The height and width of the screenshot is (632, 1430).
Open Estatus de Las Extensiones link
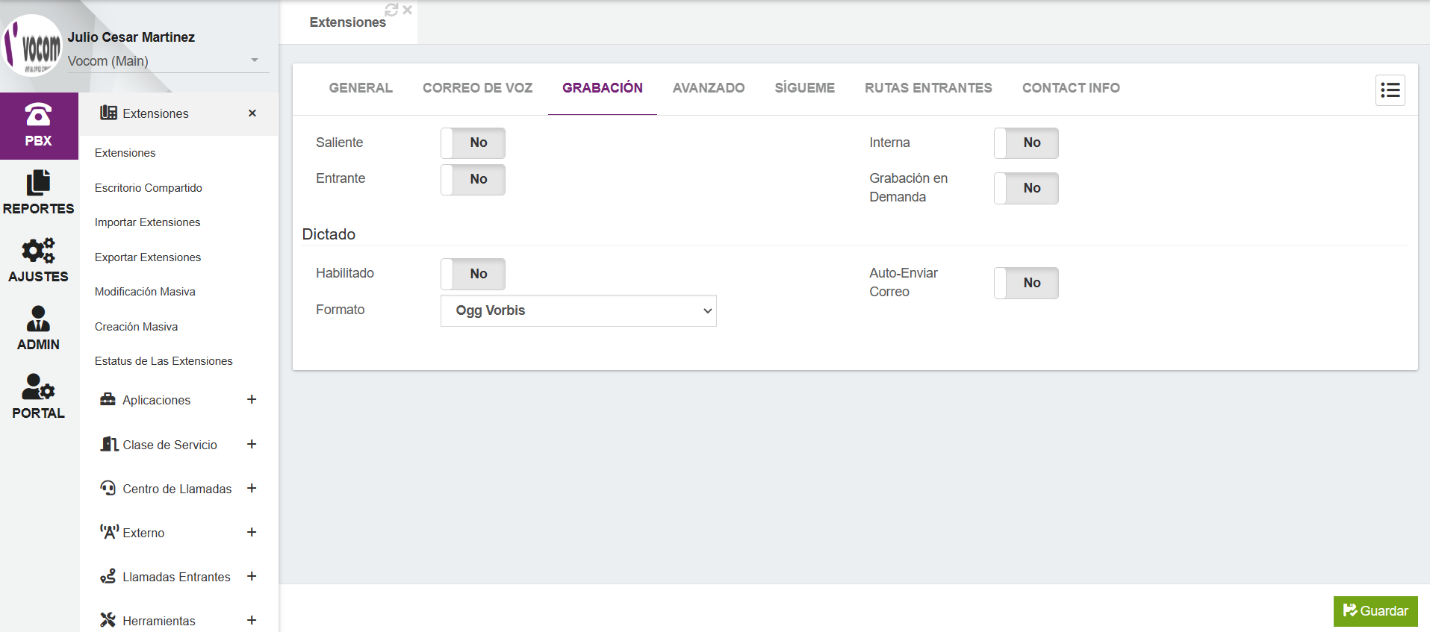164,361
